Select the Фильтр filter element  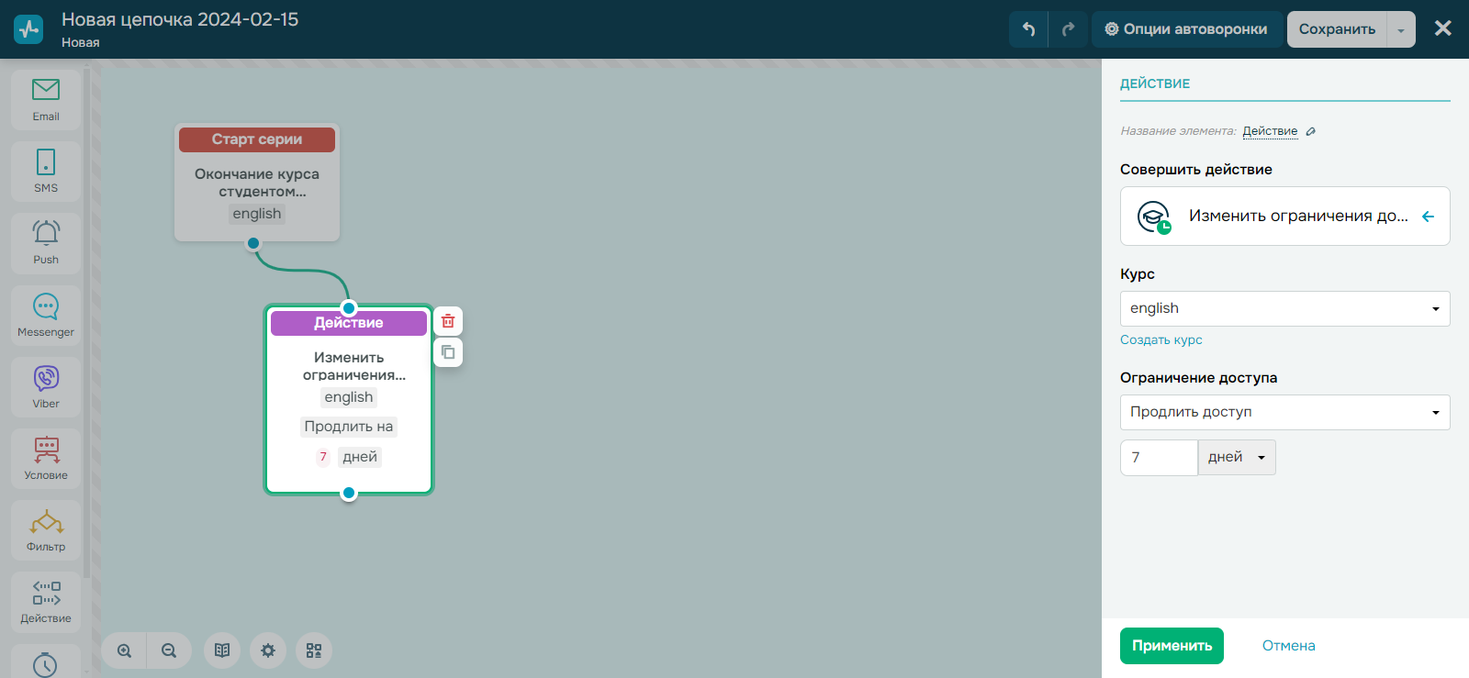tap(46, 529)
